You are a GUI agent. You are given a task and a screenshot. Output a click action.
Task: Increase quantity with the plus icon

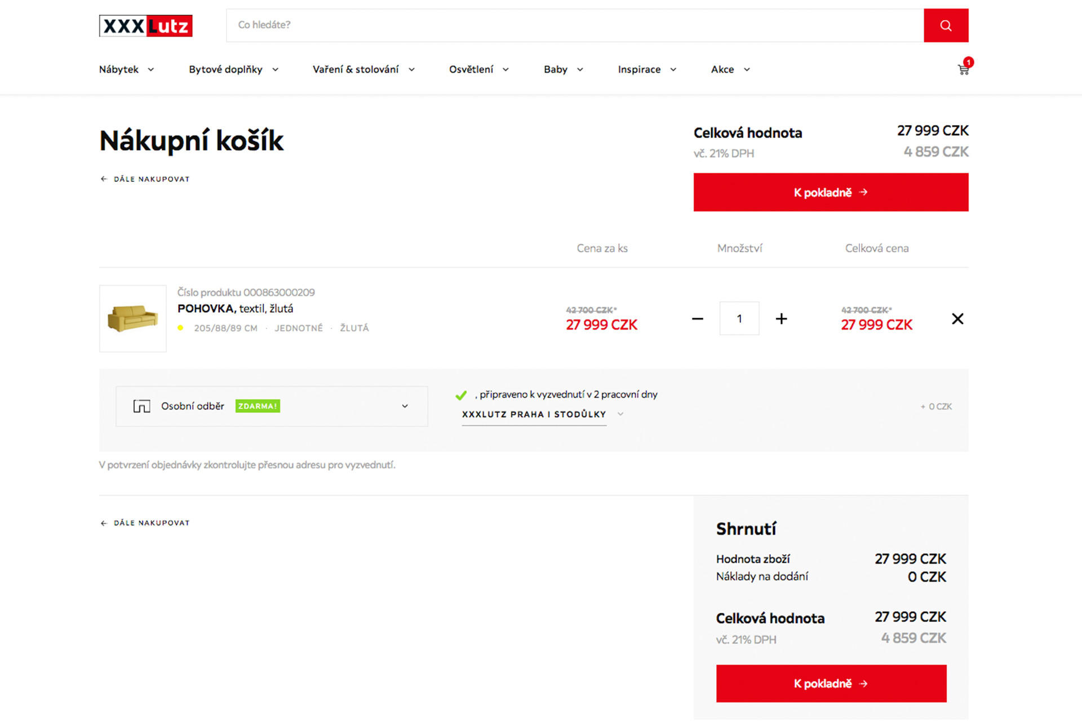coord(781,318)
